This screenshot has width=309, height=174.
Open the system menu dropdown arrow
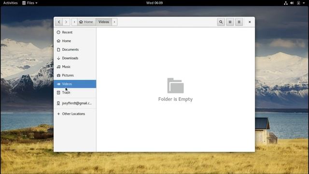point(304,3)
